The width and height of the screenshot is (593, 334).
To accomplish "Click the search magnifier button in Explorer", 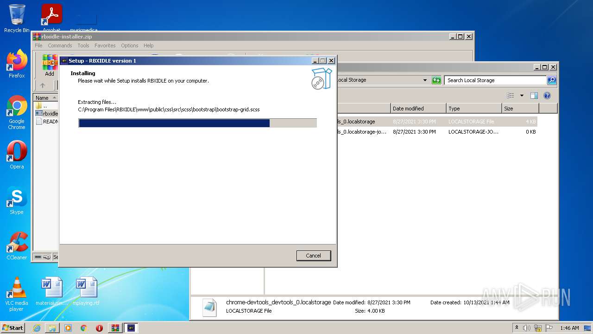I will point(552,80).
